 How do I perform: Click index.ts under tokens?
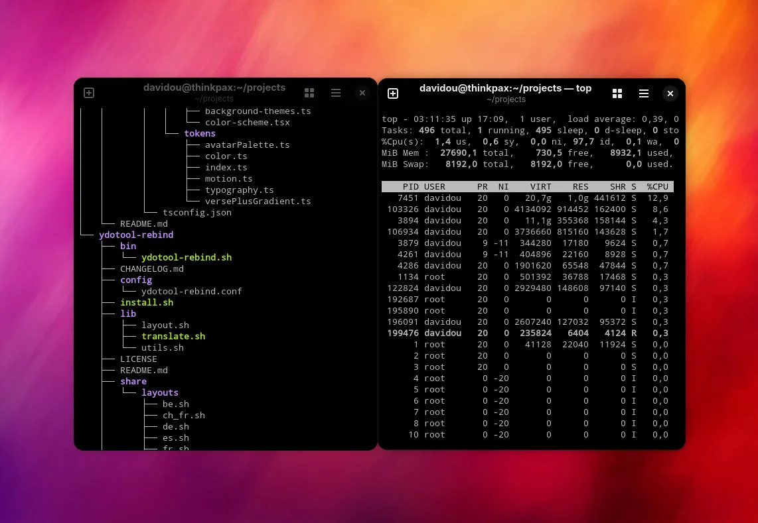[x=226, y=167]
